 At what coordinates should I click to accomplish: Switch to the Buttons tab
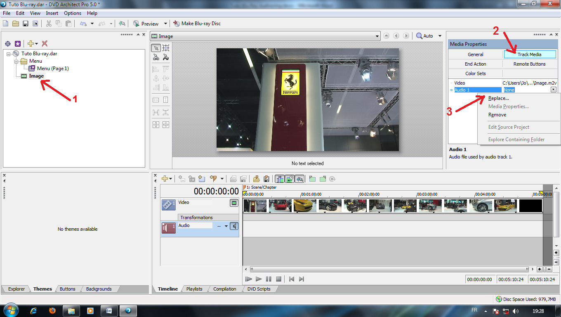(68, 289)
